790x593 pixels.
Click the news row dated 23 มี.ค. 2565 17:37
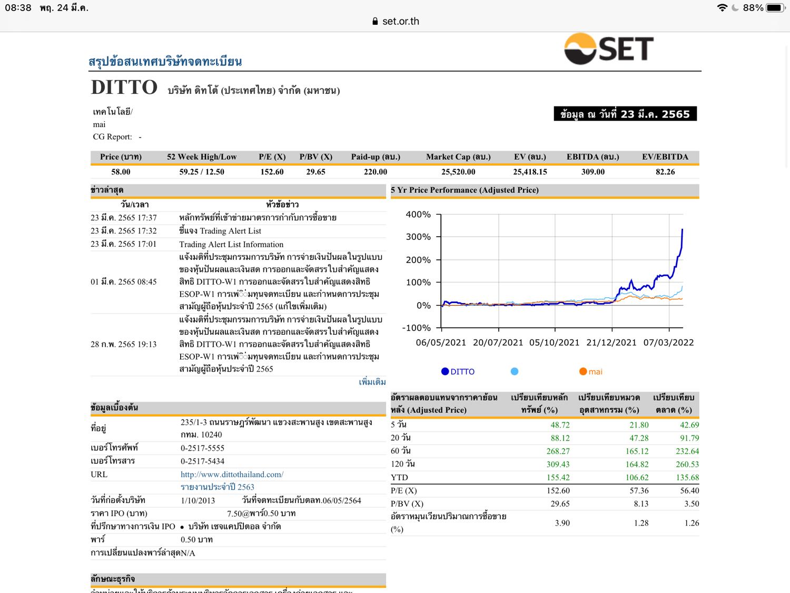point(238,218)
